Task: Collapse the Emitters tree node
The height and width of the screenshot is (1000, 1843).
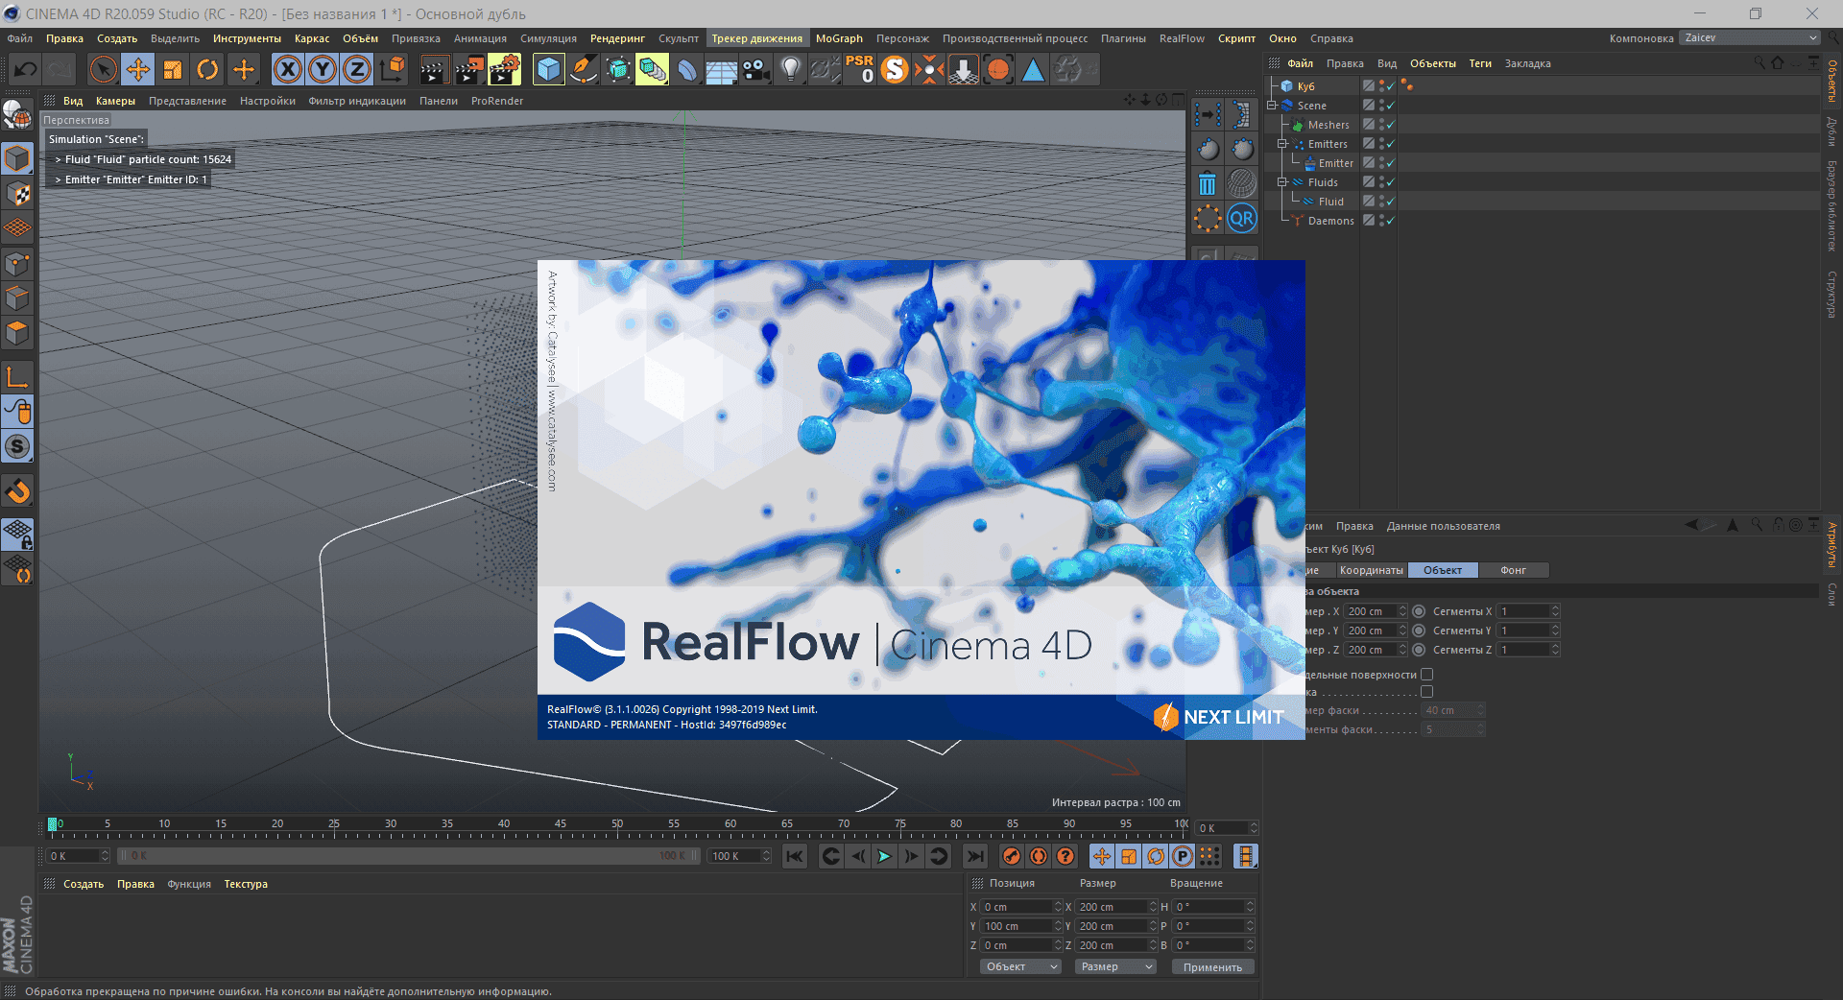Action: tap(1281, 144)
